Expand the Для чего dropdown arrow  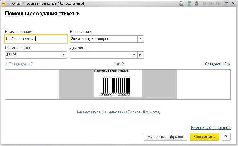134,55
